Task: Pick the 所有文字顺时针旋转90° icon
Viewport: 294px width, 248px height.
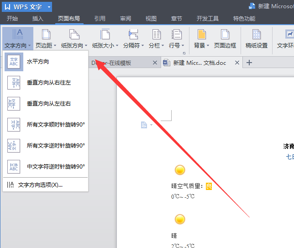Action: point(14,125)
